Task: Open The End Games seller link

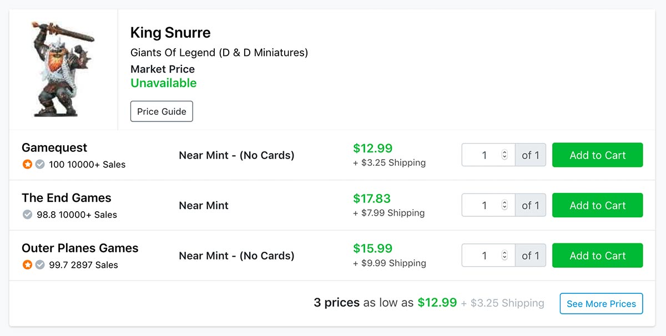Action: (x=67, y=198)
